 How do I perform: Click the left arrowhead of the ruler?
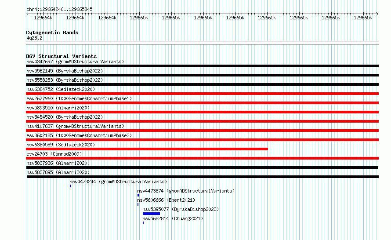click(x=27, y=14)
